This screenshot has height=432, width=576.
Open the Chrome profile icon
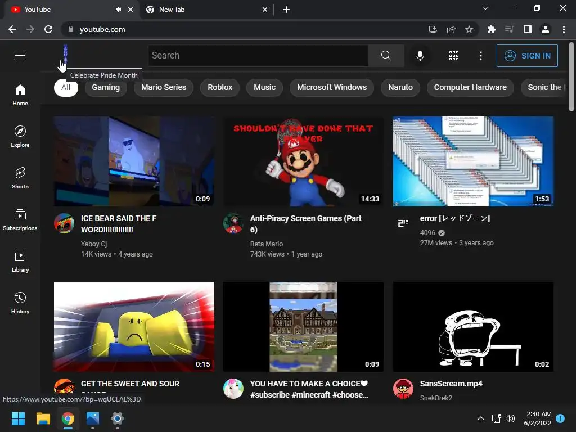click(546, 29)
